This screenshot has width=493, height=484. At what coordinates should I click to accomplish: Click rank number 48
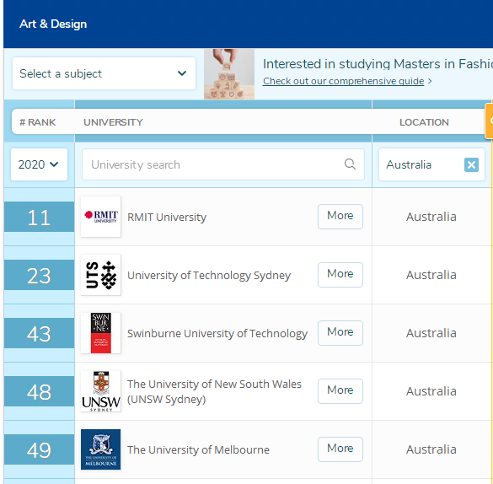[39, 391]
